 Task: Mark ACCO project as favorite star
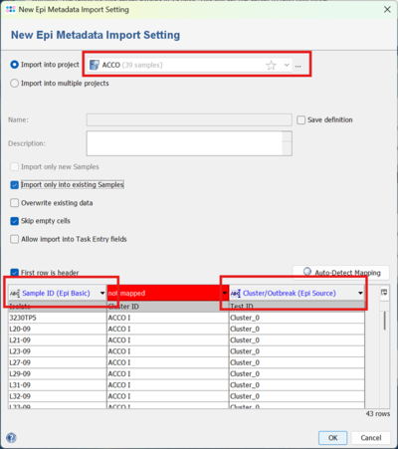(x=271, y=65)
